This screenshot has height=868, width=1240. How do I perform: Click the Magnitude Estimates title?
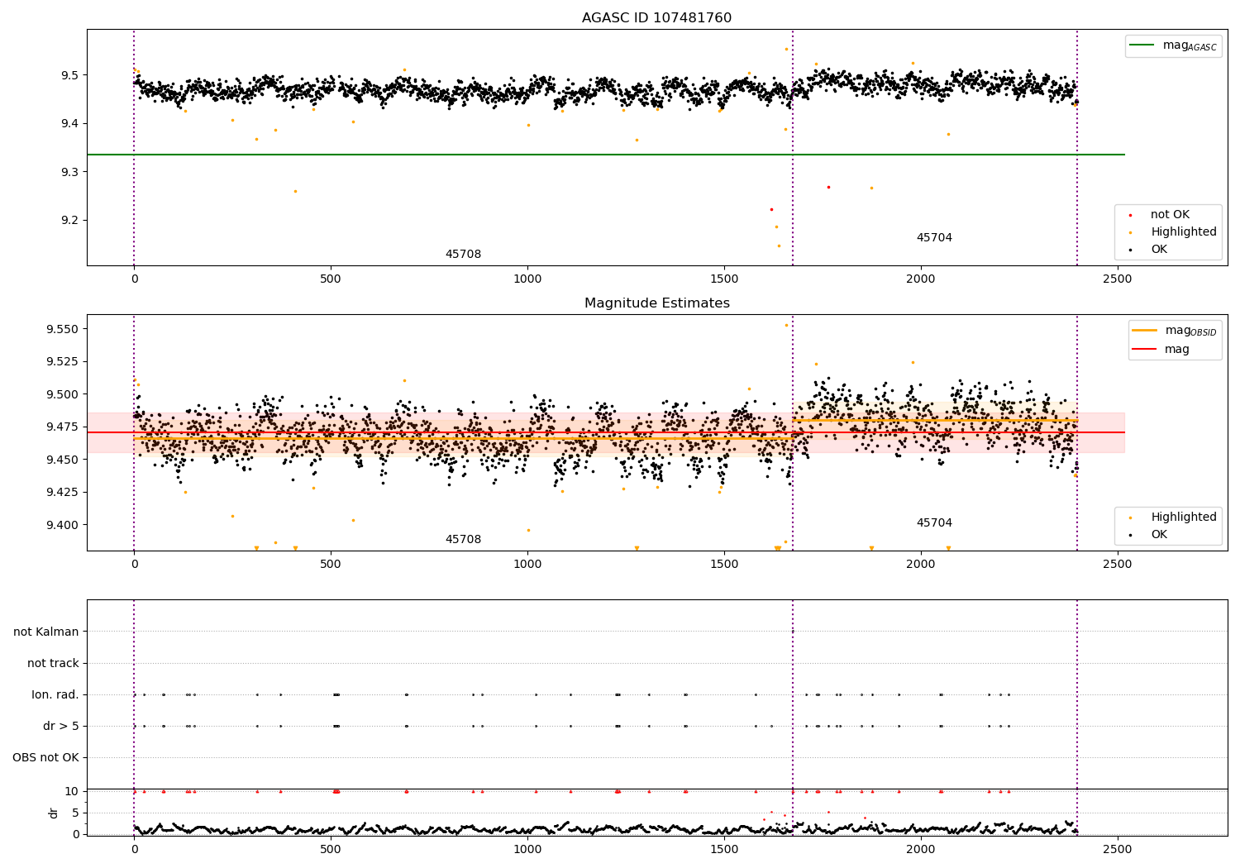656,303
